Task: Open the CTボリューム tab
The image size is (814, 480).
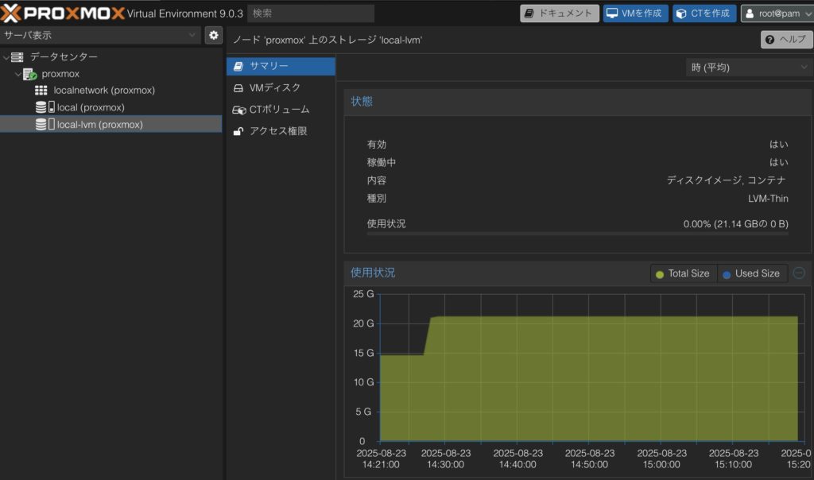Action: (278, 110)
